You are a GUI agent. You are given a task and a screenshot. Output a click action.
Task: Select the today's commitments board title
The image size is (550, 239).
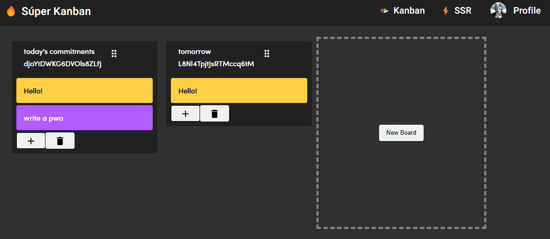tap(59, 52)
